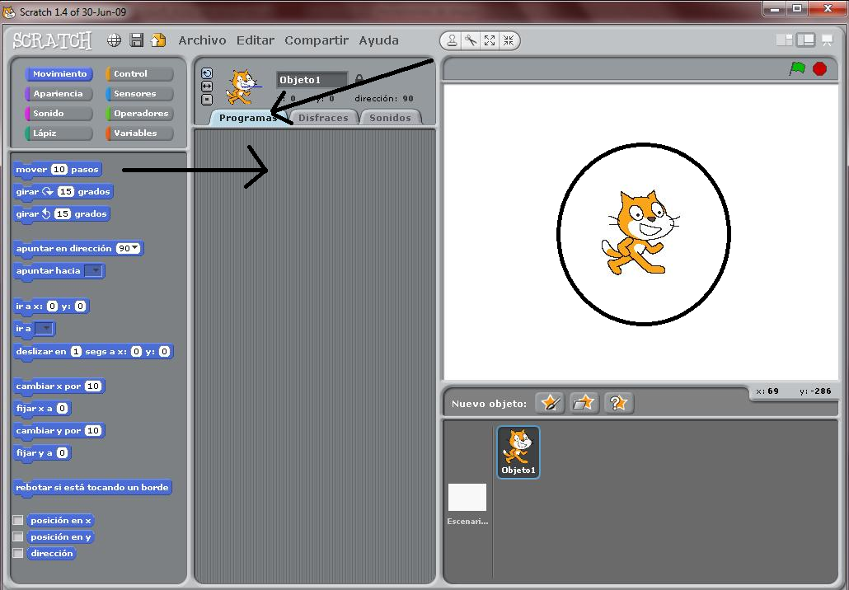Viewport: 849px width, 590px height.
Task: Click the Scratch cat icon in the title bar
Action: (x=9, y=12)
